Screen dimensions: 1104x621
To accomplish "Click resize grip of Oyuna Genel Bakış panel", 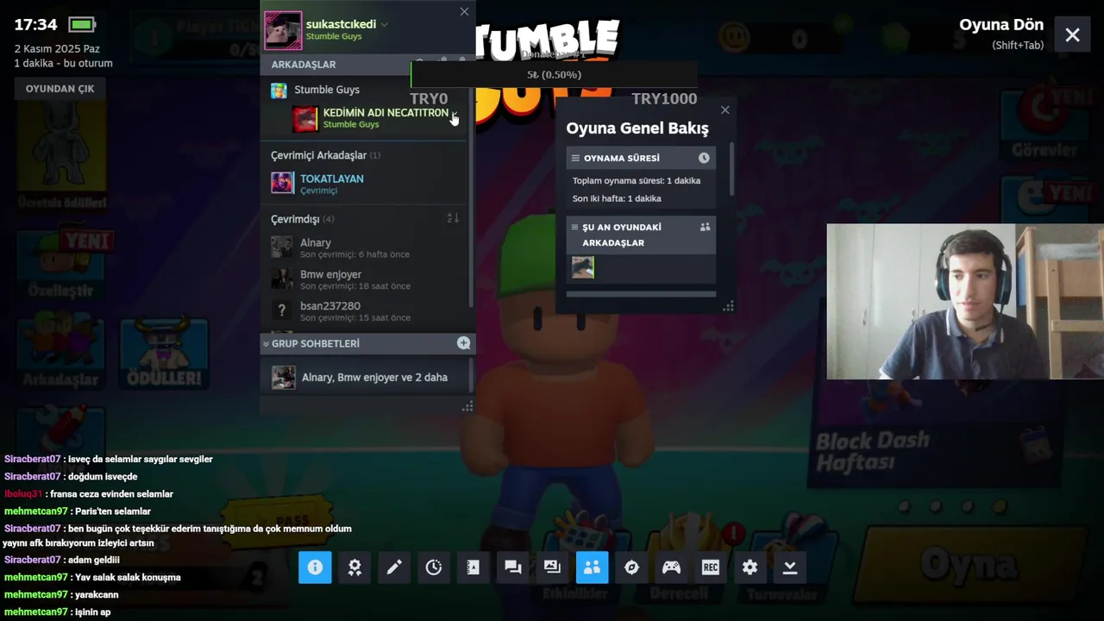I will point(728,306).
